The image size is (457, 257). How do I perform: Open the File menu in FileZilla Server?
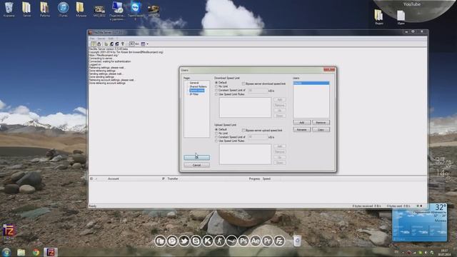pyautogui.click(x=92, y=39)
